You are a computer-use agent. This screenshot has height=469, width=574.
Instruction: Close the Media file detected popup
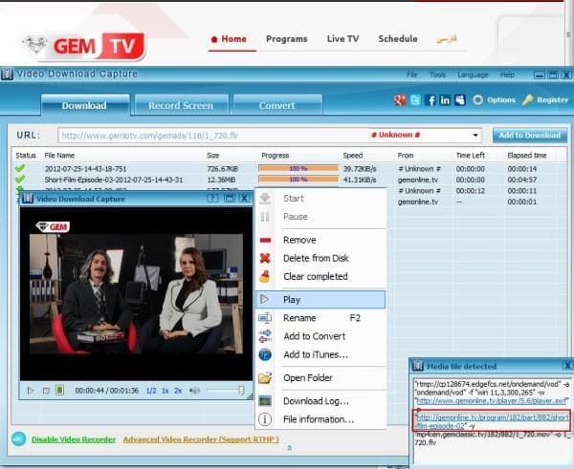[567, 366]
